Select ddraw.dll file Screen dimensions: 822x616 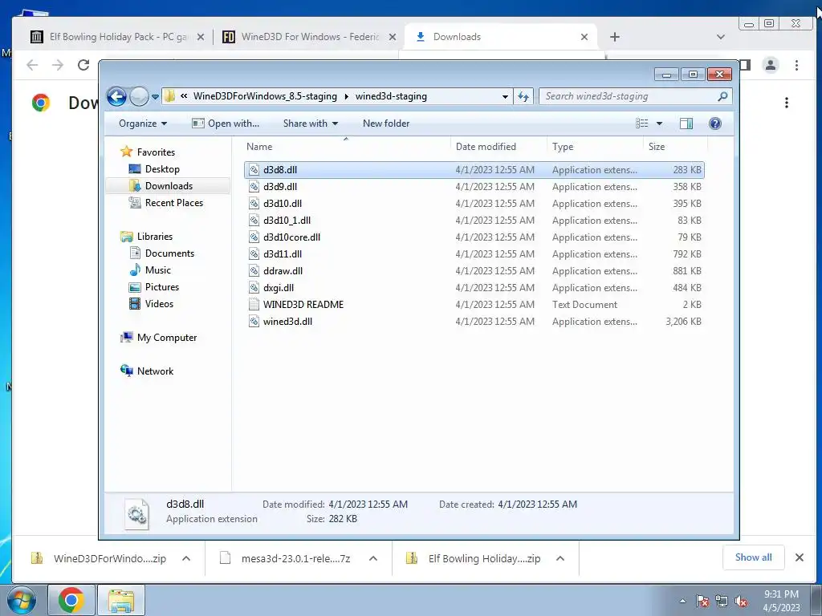pyautogui.click(x=474, y=271)
